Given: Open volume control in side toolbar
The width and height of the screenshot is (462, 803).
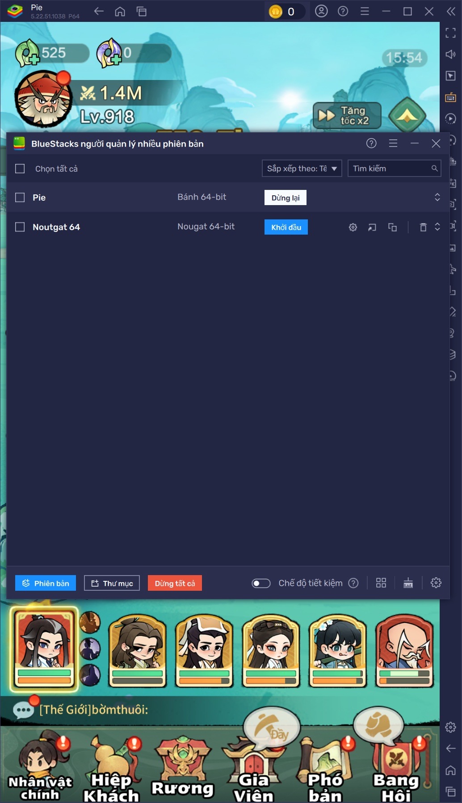Looking at the screenshot, I should [x=450, y=54].
